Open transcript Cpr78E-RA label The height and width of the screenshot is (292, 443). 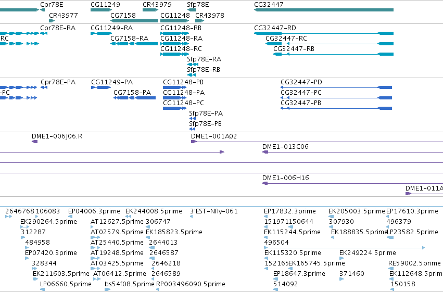point(58,28)
